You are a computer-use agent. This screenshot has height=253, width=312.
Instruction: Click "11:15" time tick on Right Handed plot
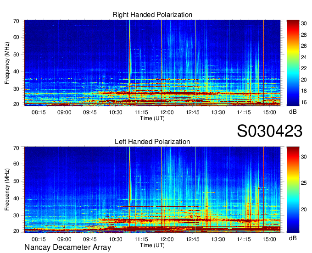click(141, 112)
